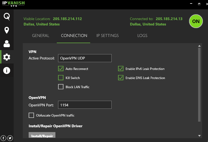This screenshot has height=142, width=208.
Task: Turn off VPN with green ON button
Action: pos(196,21)
